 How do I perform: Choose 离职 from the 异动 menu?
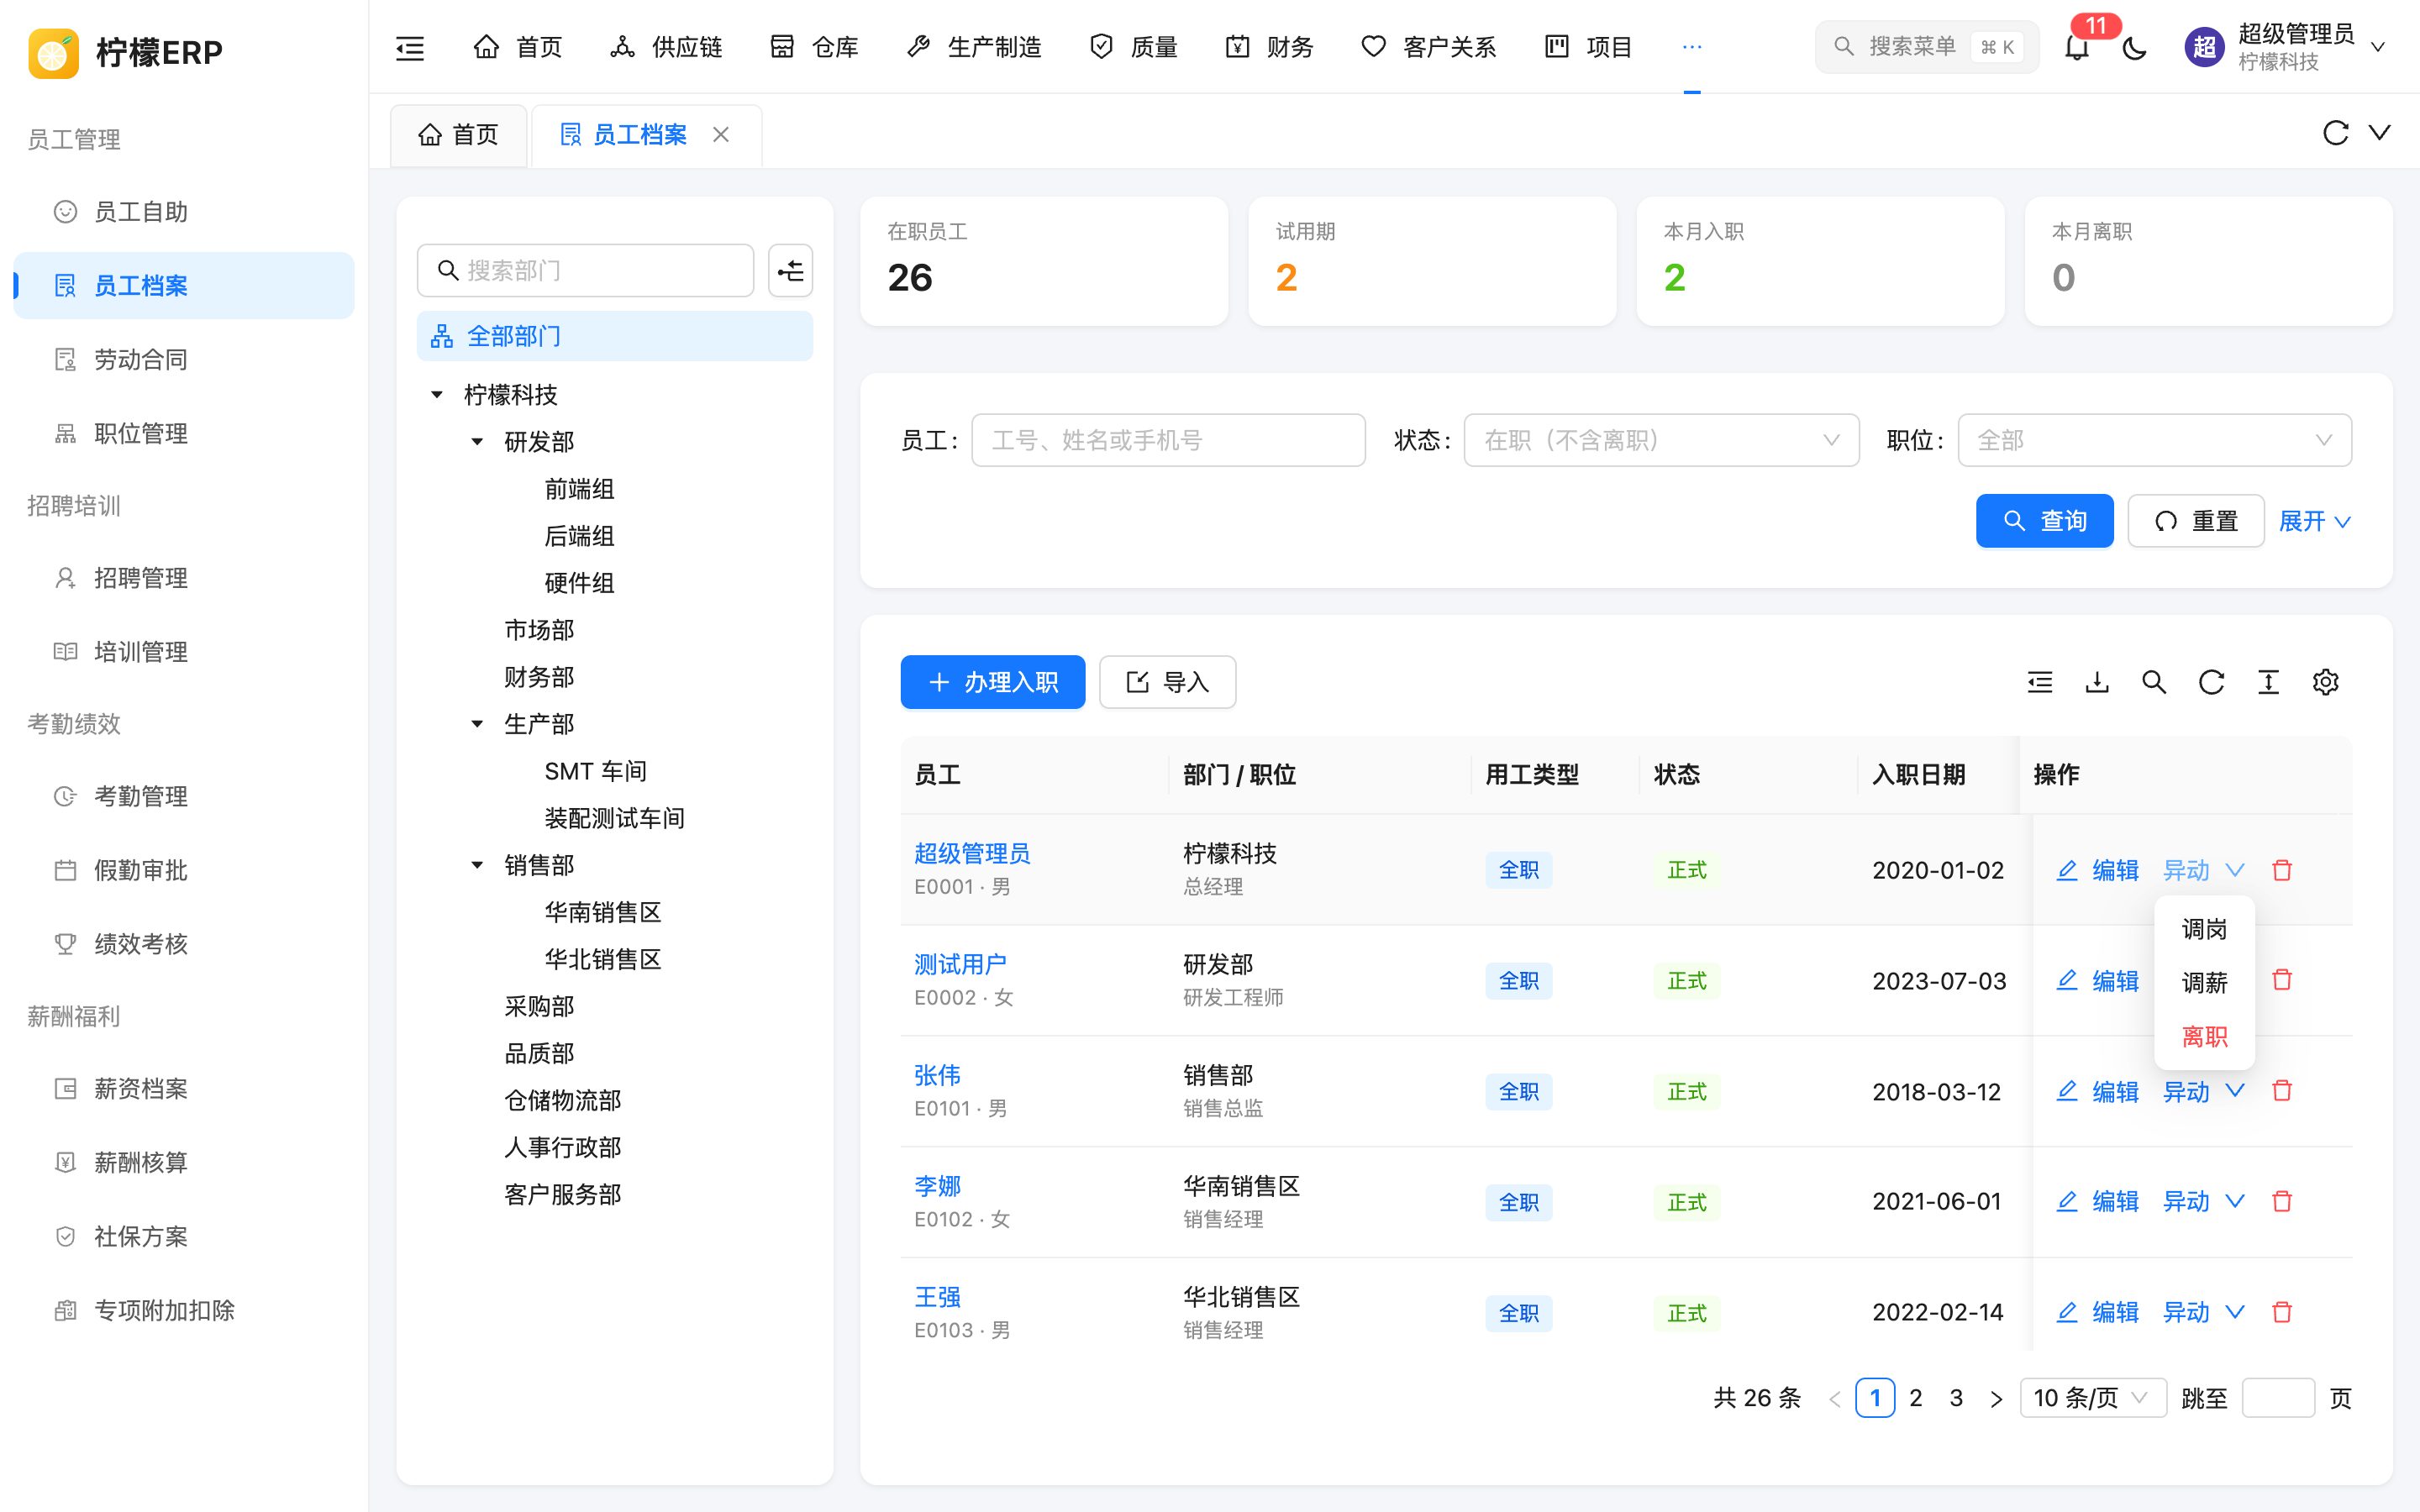pos(2204,1037)
